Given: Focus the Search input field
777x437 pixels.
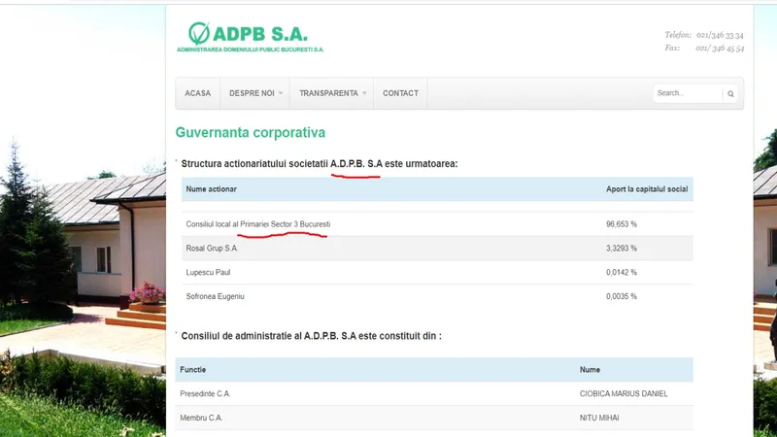Looking at the screenshot, I should click(x=689, y=93).
